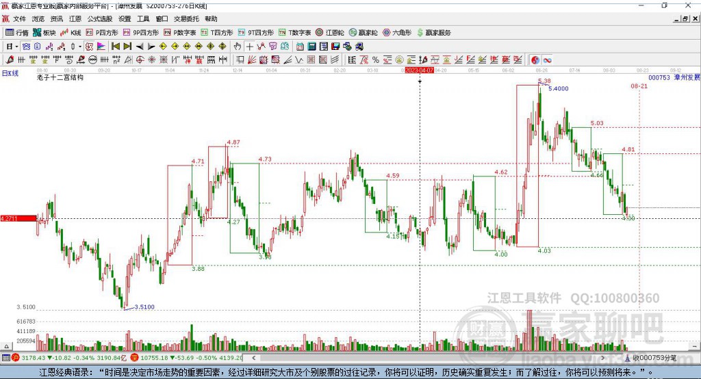
Task: Toggle the highlighted blue grid icon
Action: [x=27, y=47]
